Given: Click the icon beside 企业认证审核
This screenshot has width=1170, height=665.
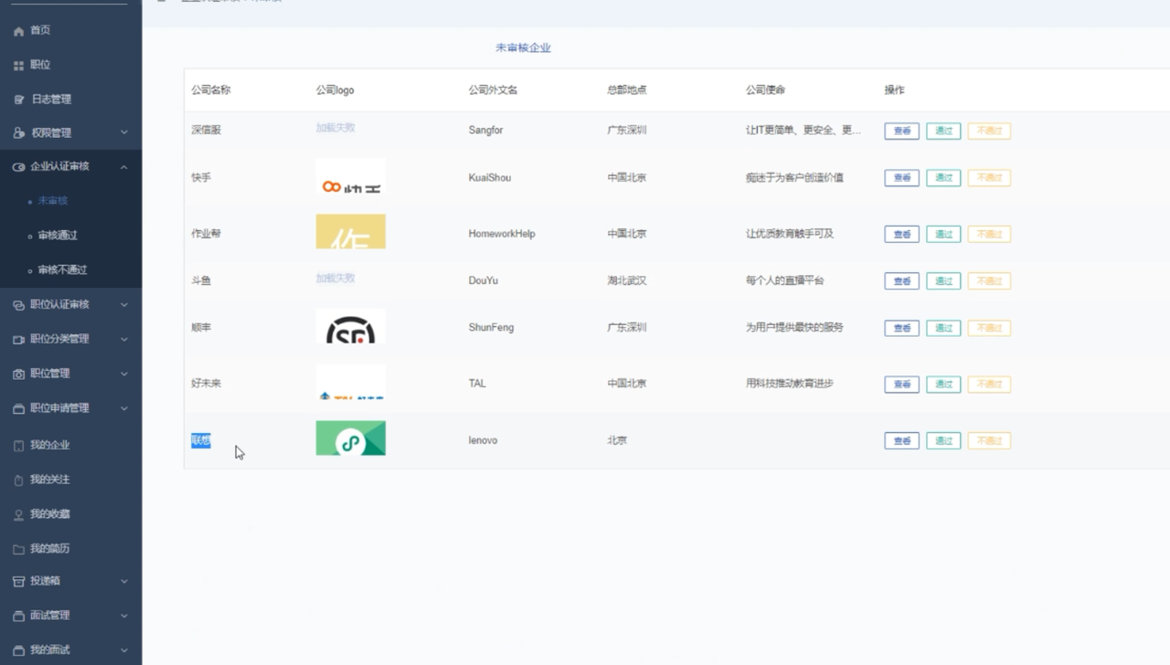Looking at the screenshot, I should click(x=18, y=167).
